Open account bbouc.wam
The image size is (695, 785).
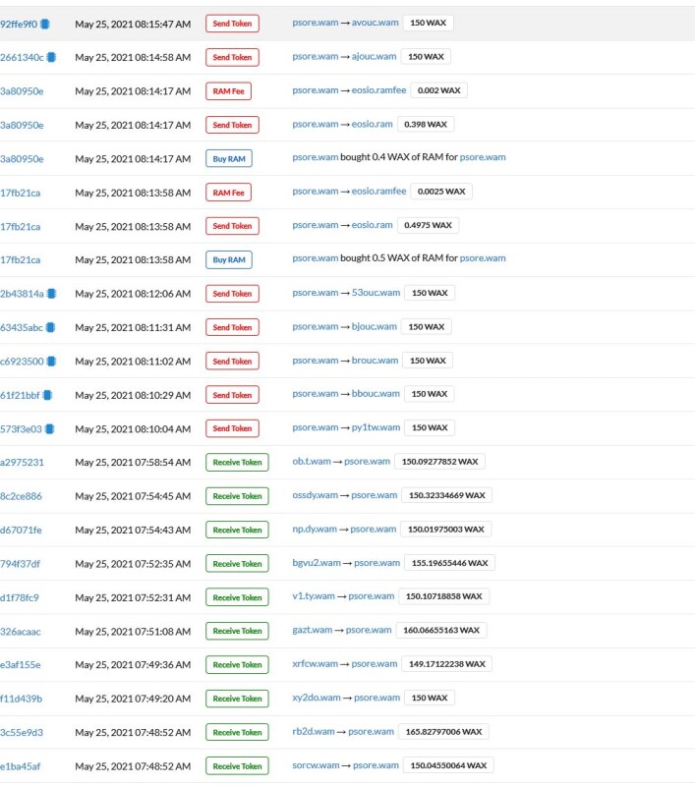[376, 394]
